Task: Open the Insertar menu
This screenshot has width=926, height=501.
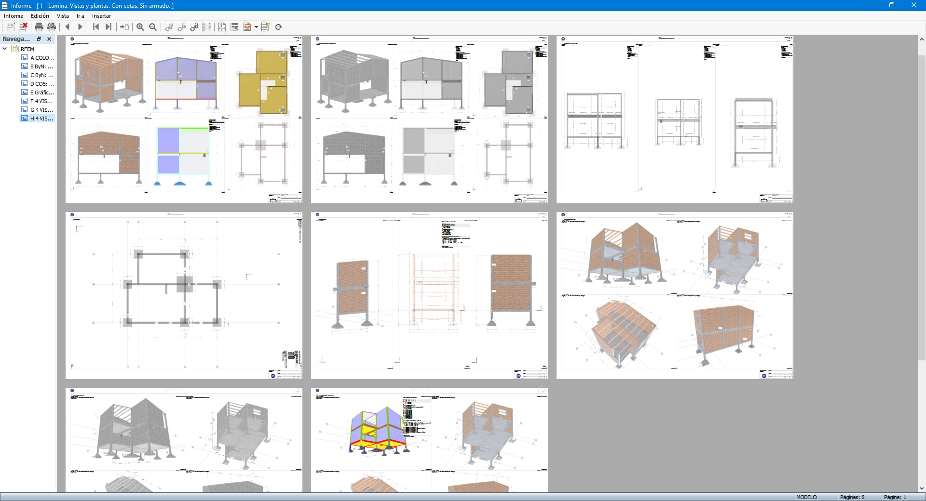Action: pos(101,16)
